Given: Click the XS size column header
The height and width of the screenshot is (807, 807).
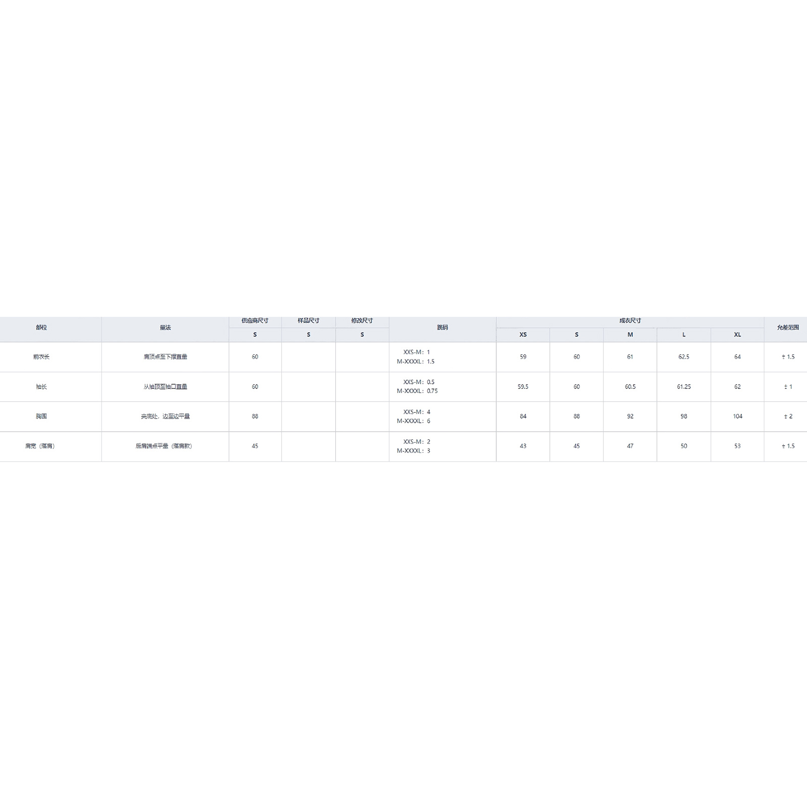Looking at the screenshot, I should [x=523, y=335].
